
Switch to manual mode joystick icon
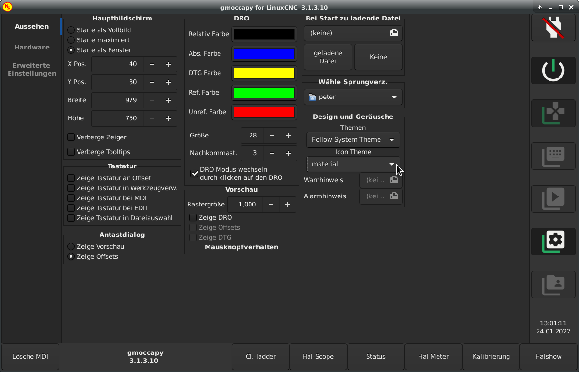tap(553, 113)
